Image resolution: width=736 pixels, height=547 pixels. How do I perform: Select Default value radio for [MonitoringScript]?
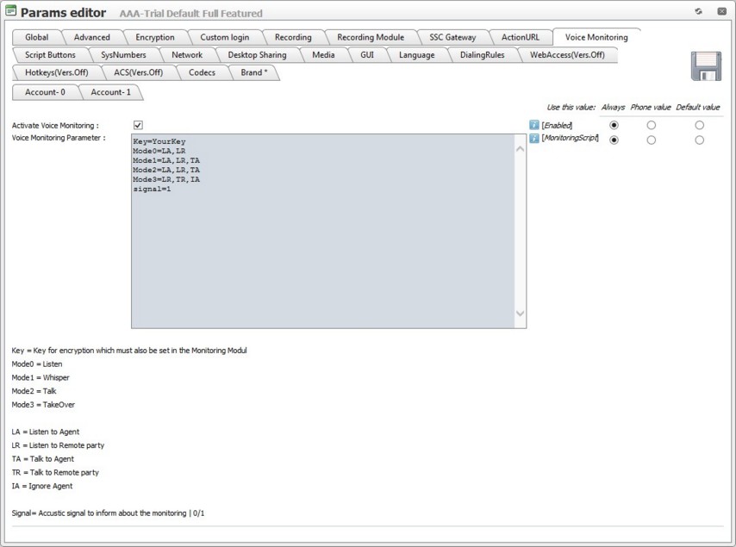click(x=699, y=140)
